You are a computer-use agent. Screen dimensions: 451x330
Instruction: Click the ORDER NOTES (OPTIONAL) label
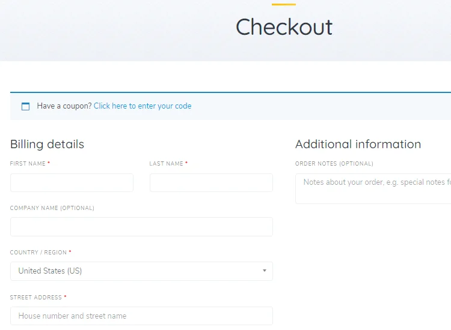point(334,164)
